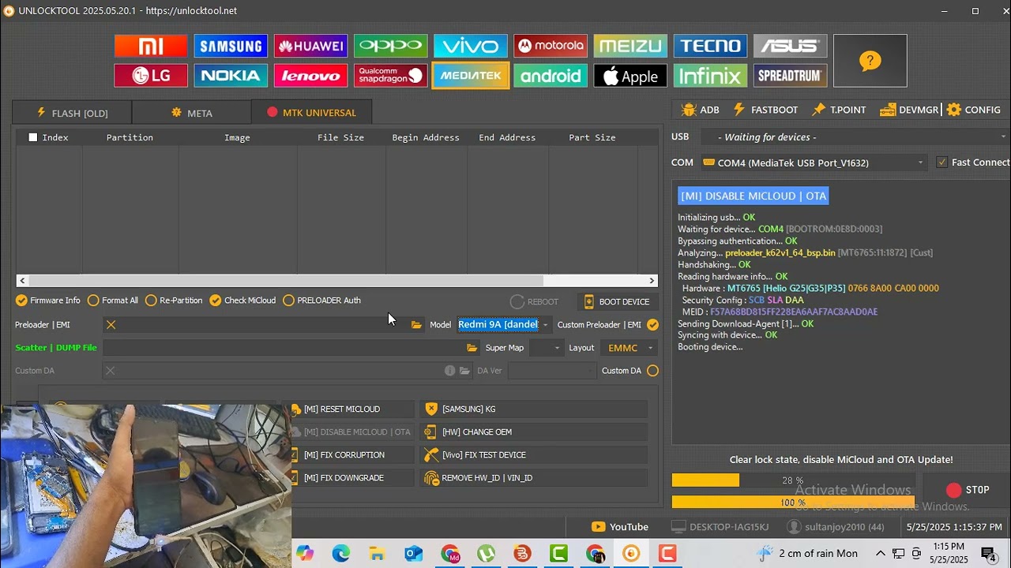Select the MediaTek brand tile
The width and height of the screenshot is (1011, 568).
click(470, 76)
